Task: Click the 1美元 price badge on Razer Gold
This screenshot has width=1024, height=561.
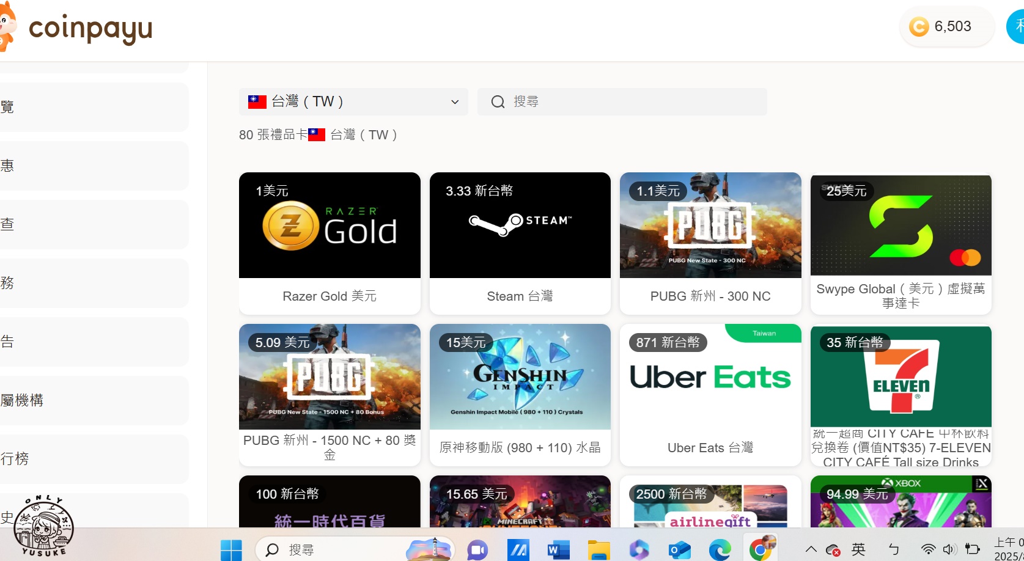Action: (272, 191)
